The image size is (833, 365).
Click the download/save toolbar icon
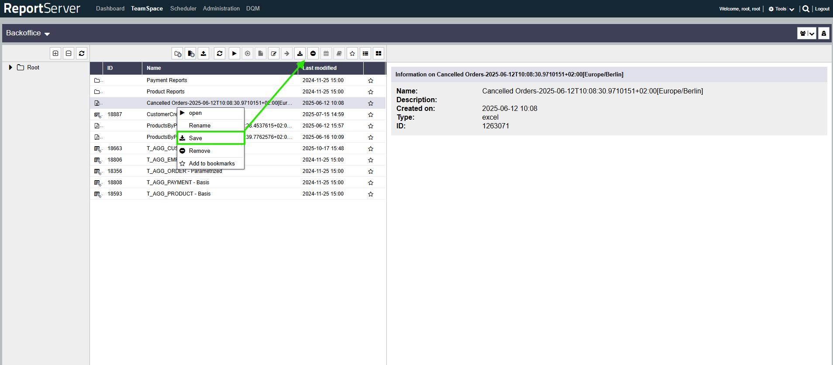pos(300,53)
